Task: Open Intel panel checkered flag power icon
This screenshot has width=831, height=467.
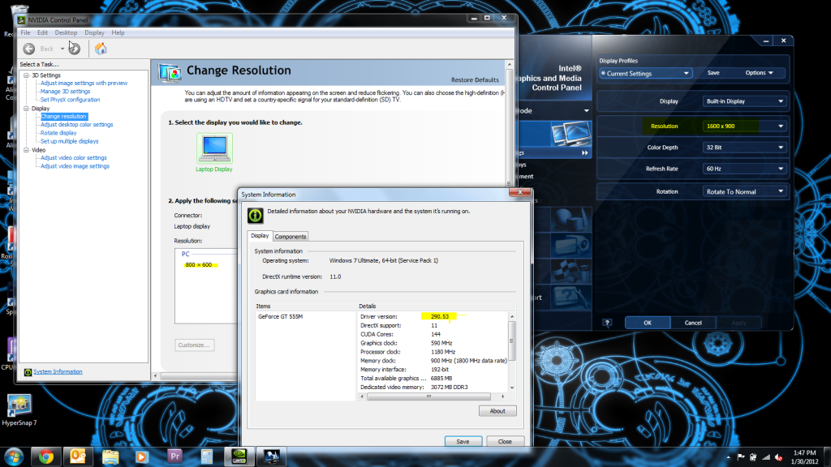Action: point(571,271)
